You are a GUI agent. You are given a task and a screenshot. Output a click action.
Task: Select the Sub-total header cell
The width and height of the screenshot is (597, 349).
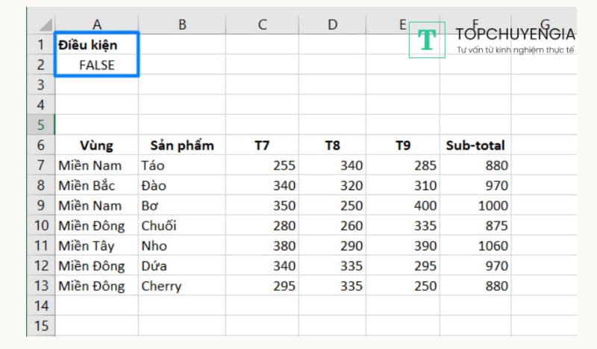(475, 145)
